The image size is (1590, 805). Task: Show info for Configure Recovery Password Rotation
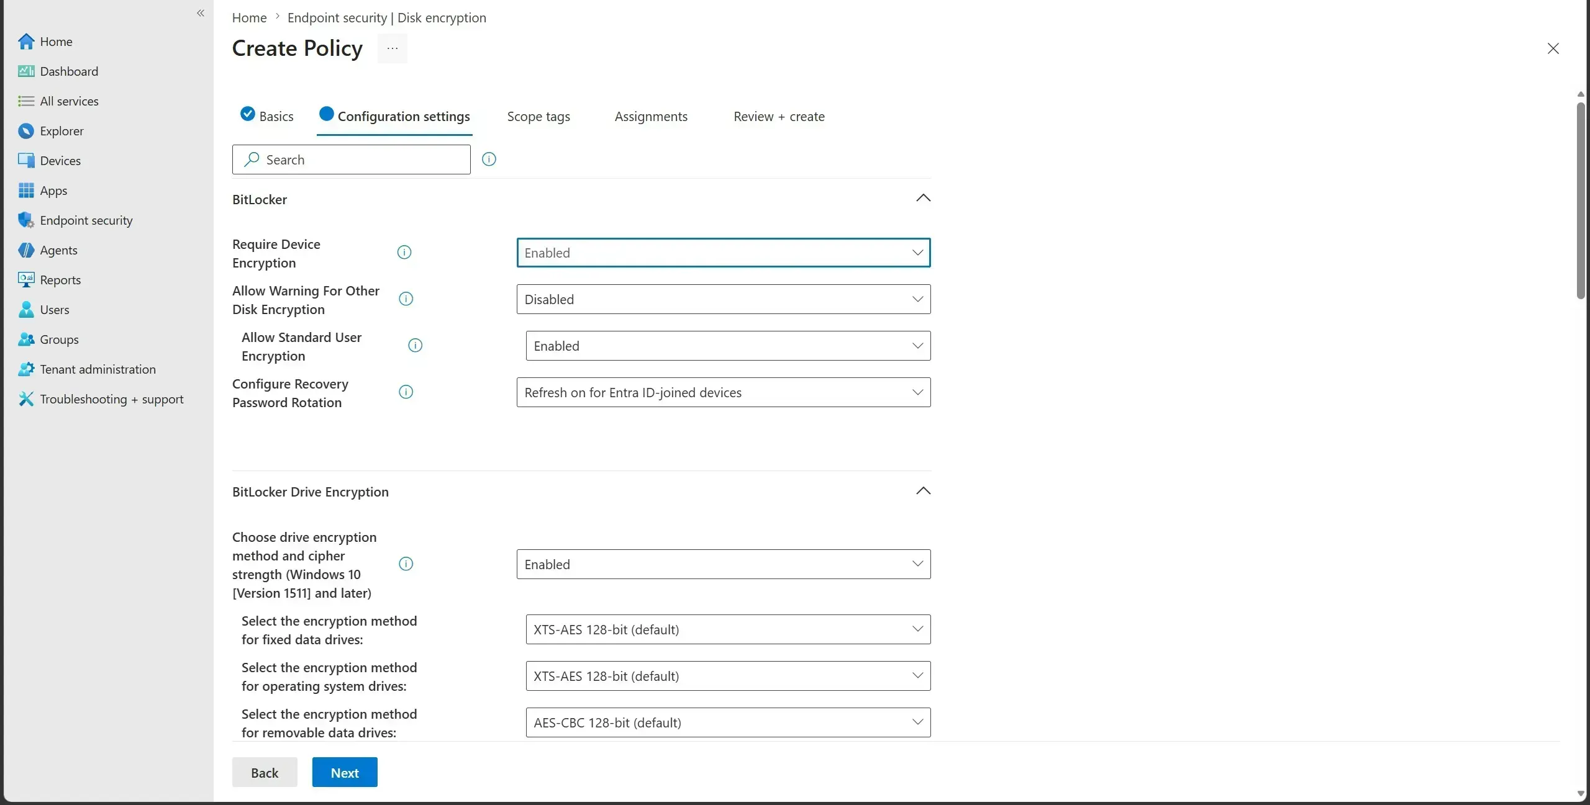click(x=406, y=392)
